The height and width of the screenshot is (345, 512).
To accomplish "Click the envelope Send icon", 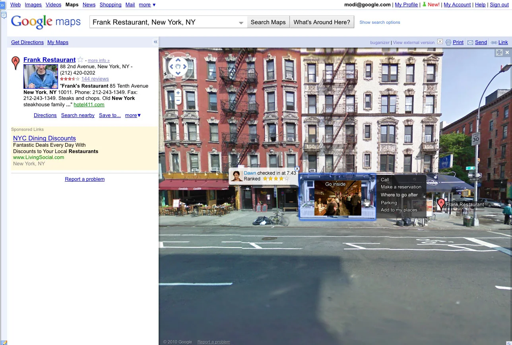I will click(470, 42).
